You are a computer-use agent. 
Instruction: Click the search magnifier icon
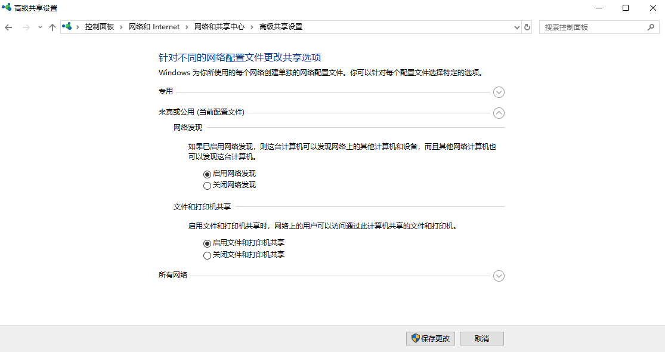tap(651, 27)
